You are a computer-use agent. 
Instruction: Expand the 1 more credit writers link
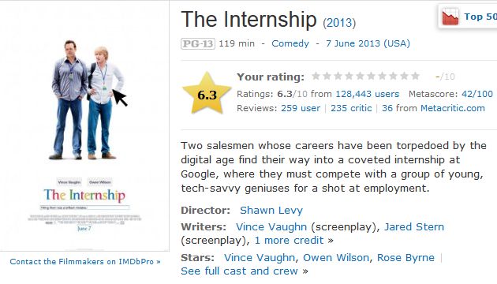point(289,241)
